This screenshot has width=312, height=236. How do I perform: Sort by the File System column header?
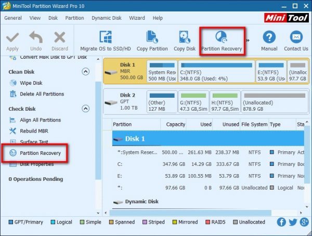point(254,124)
